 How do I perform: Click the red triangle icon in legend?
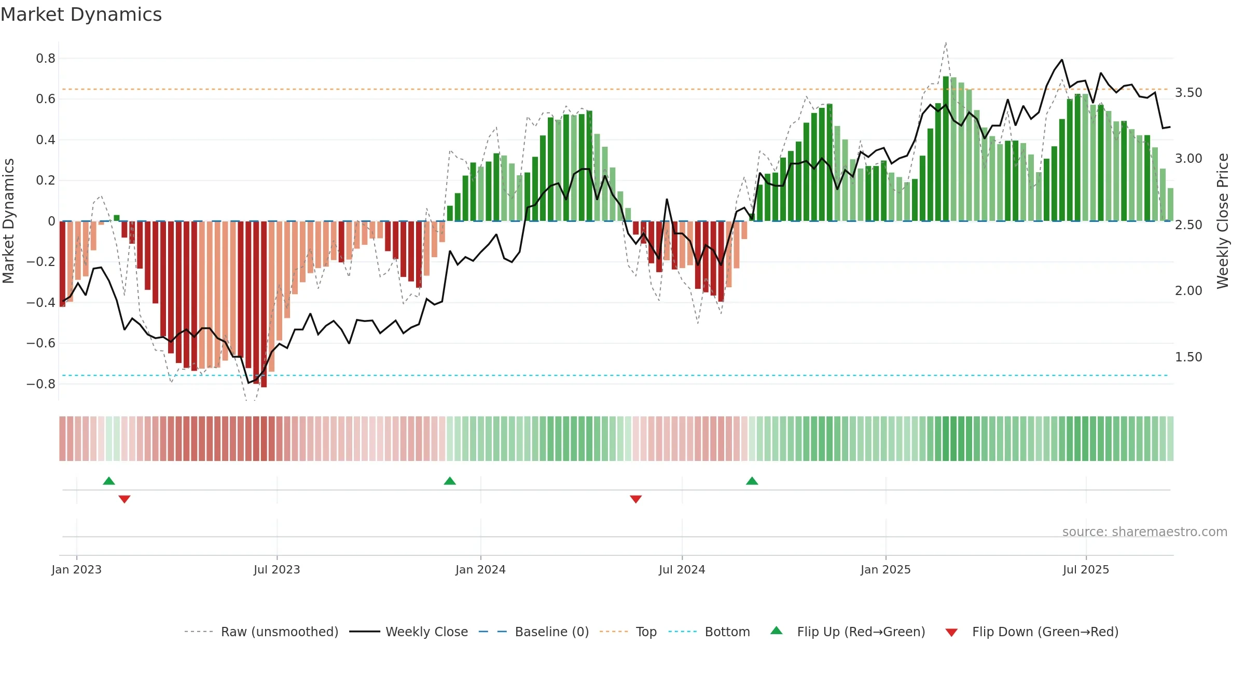coord(951,633)
